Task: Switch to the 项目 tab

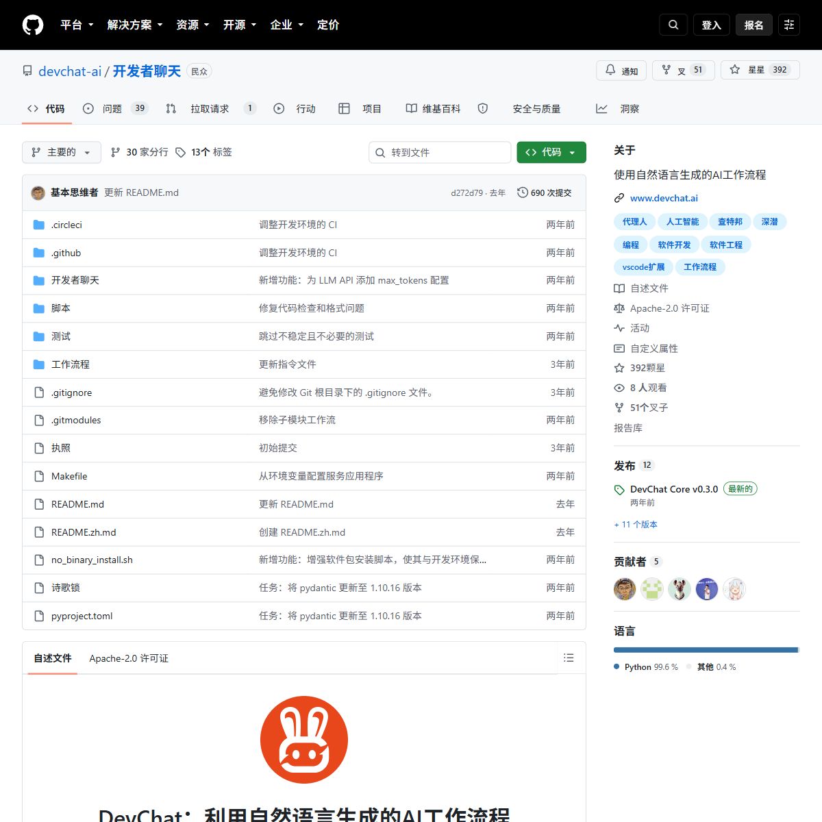Action: click(360, 108)
